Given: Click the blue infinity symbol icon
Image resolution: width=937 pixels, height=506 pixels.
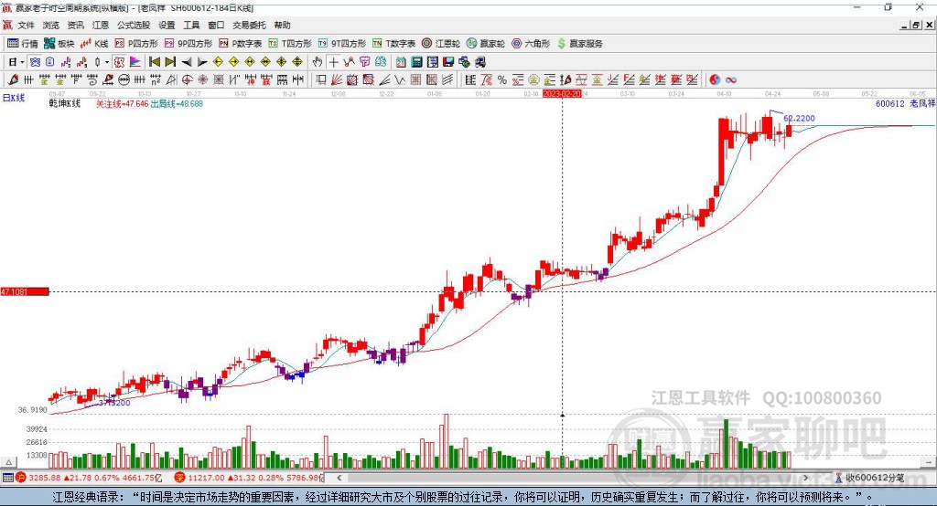Looking at the screenshot, I should [731, 79].
